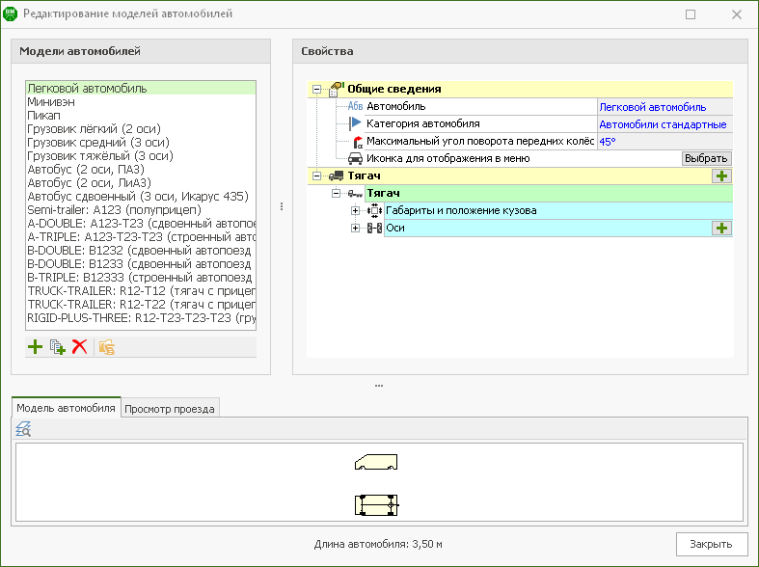Click the Максимальный угол поворота передних колёс label
The image size is (759, 567).
(x=480, y=141)
